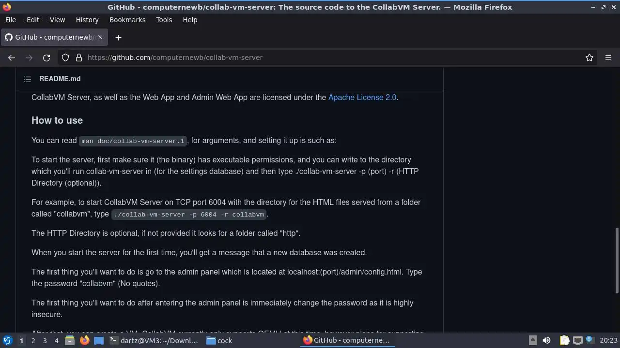Open the Edit menu

click(32, 20)
